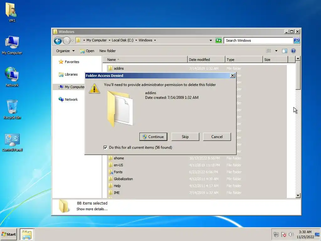Open the address bar history dropdown
This screenshot has width=321, height=241.
(211, 40)
